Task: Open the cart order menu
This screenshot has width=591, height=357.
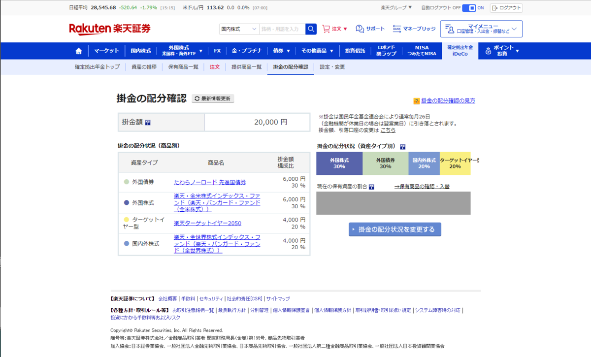Action: pos(335,29)
